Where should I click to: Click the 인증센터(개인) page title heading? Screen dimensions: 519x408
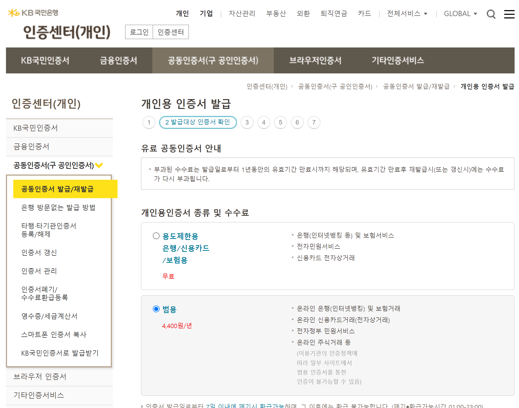pos(67,32)
